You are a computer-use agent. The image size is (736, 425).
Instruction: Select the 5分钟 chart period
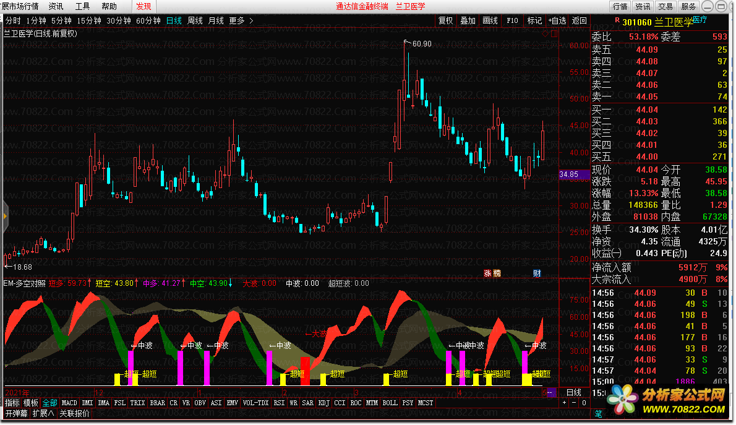click(x=61, y=20)
